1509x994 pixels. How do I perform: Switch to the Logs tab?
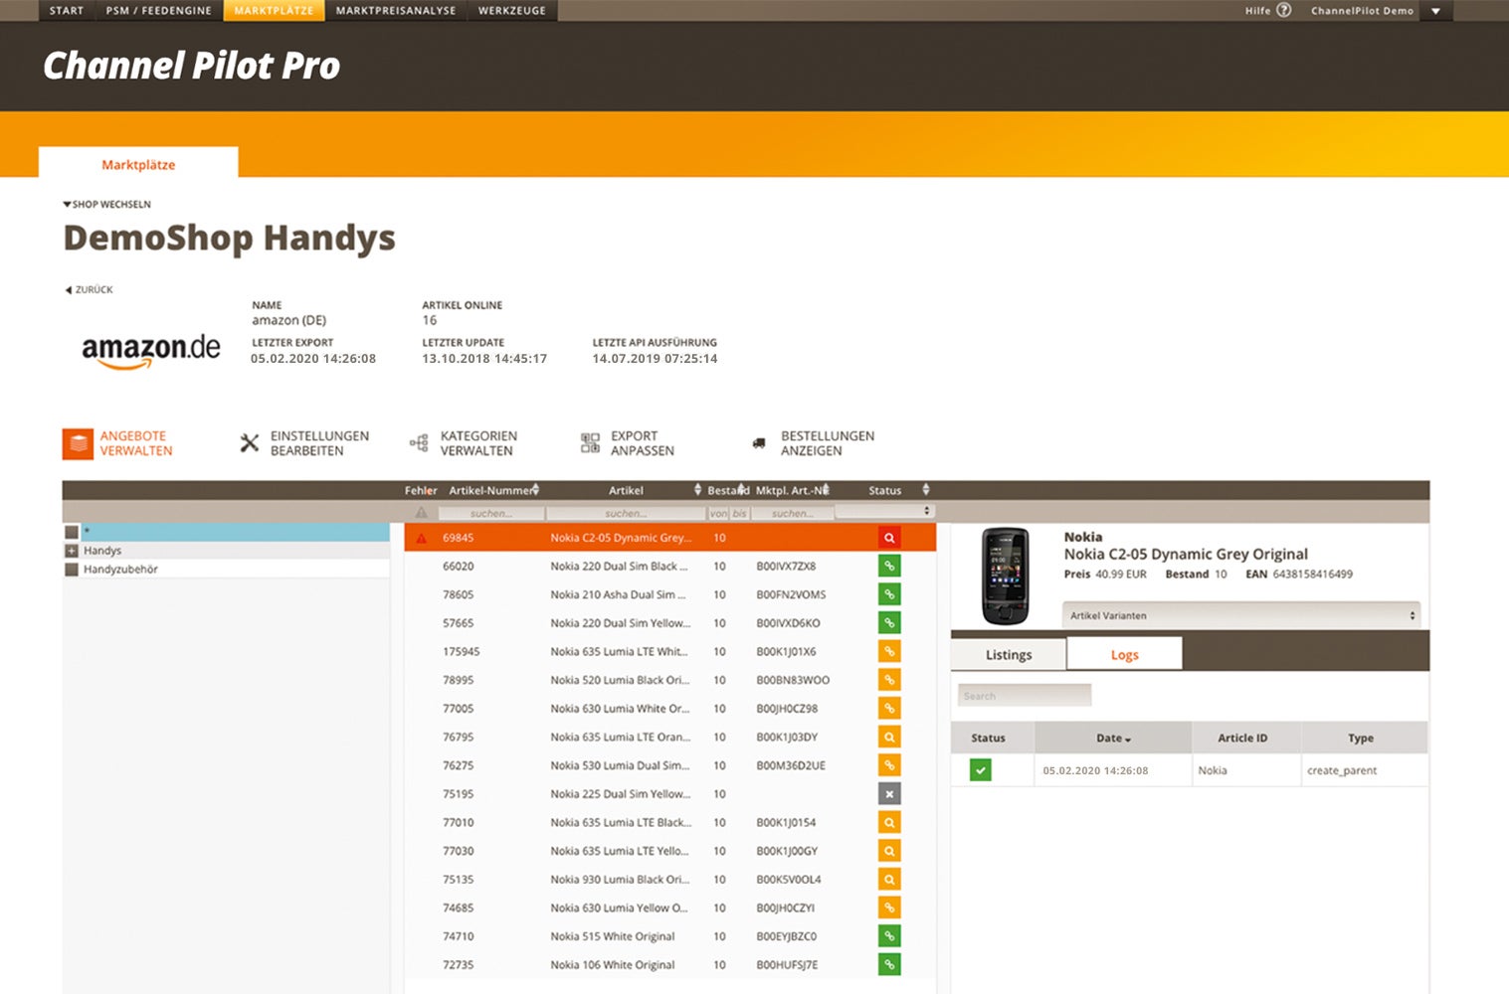click(x=1125, y=654)
